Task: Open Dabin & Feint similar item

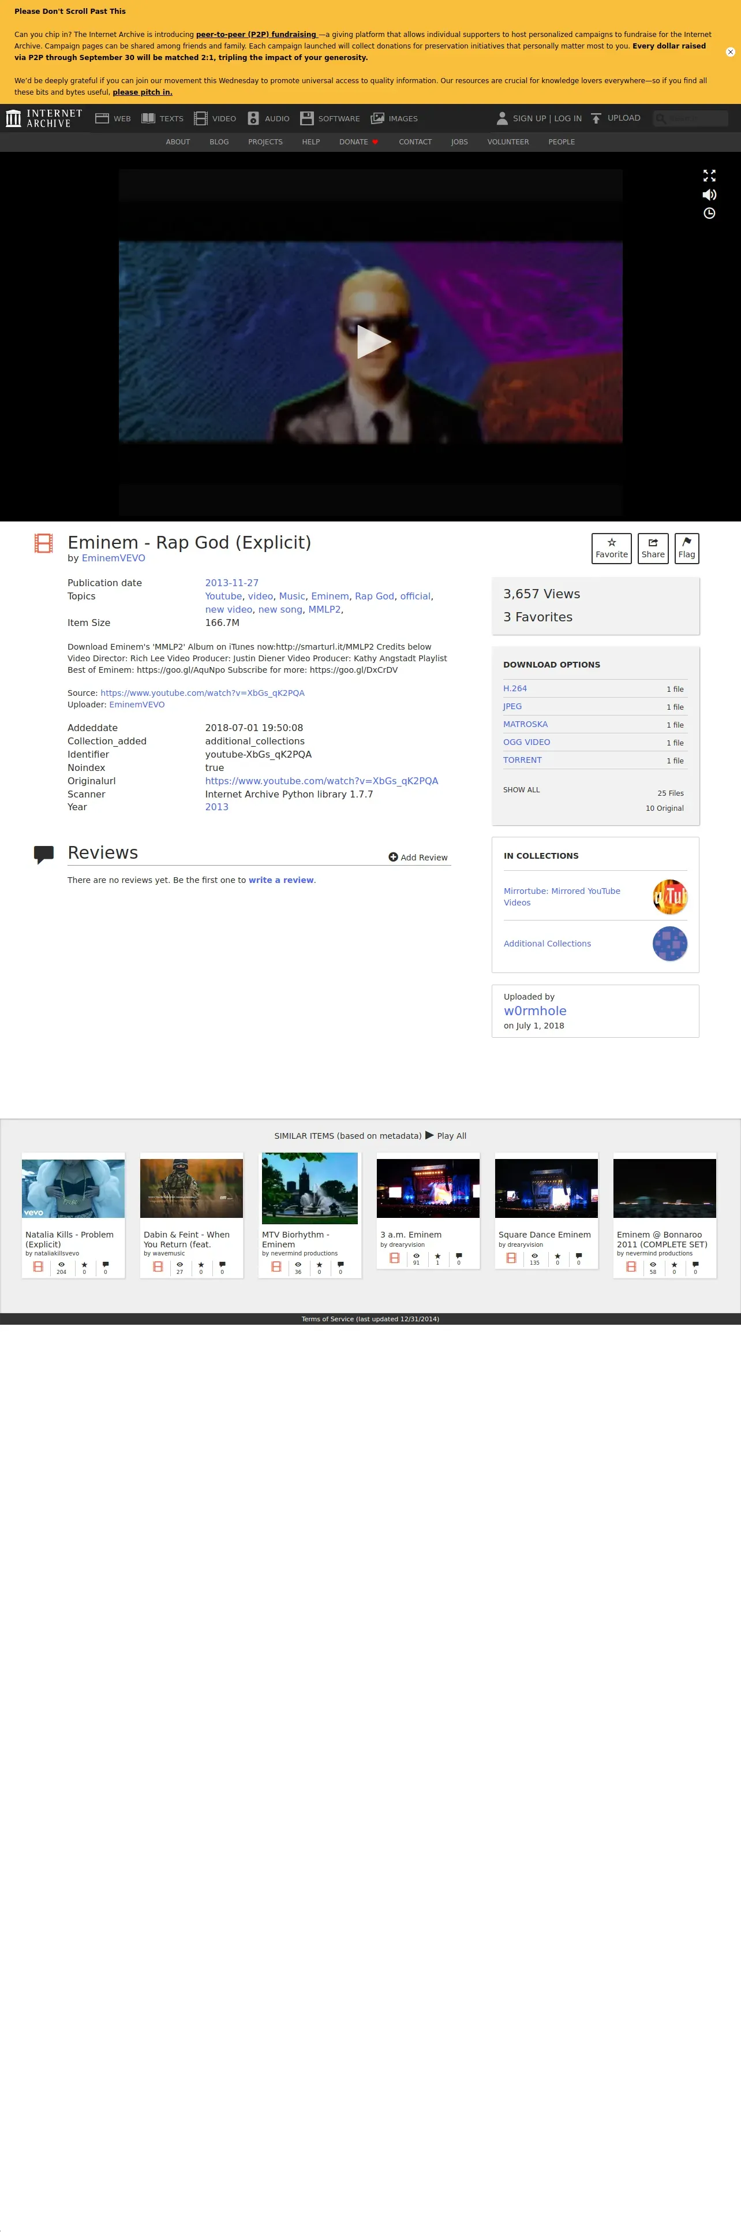Action: tap(192, 1215)
